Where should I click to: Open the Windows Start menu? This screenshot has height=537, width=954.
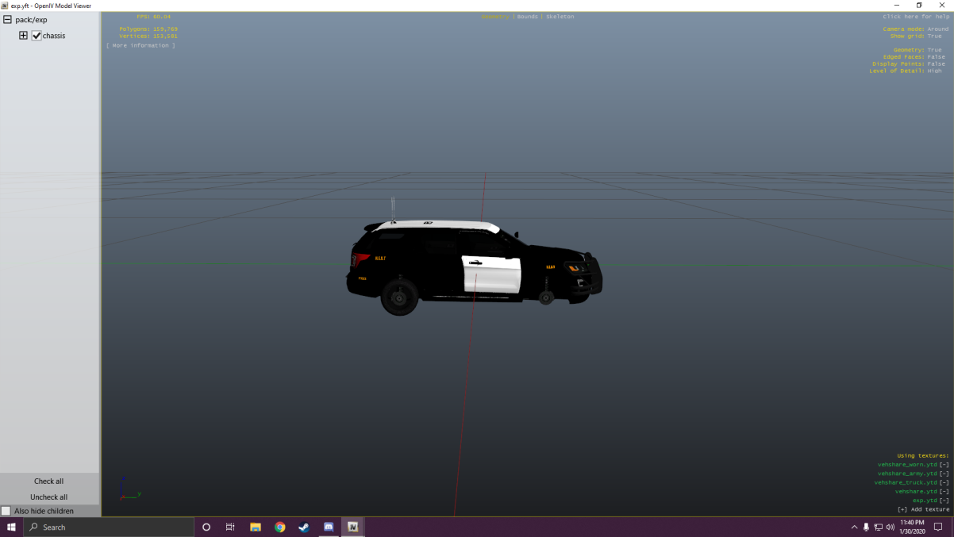point(11,527)
